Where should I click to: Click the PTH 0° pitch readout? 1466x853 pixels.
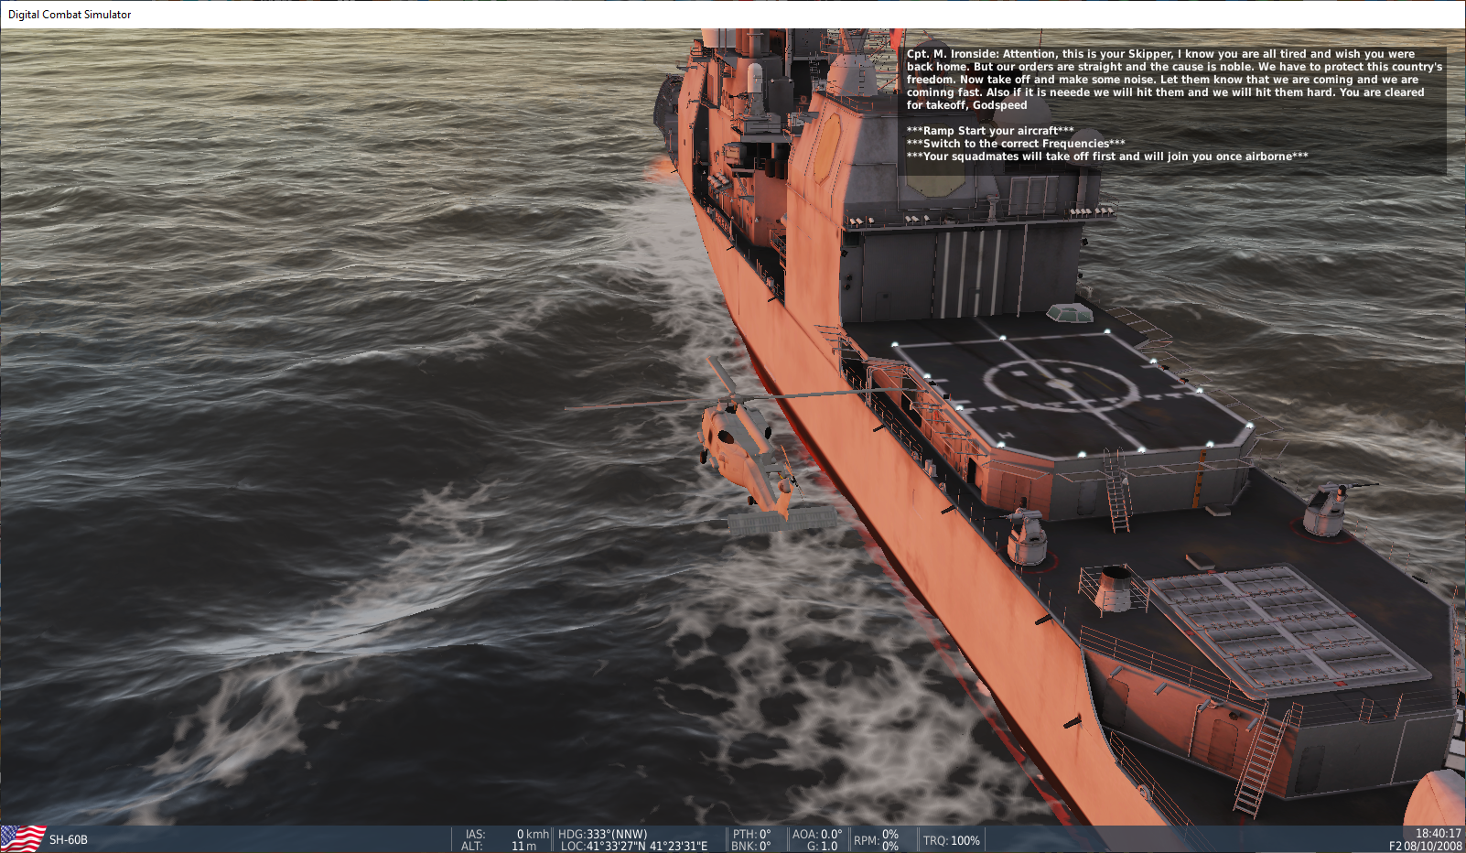(751, 834)
